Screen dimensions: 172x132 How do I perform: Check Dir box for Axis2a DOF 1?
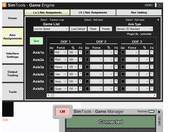(52, 60)
